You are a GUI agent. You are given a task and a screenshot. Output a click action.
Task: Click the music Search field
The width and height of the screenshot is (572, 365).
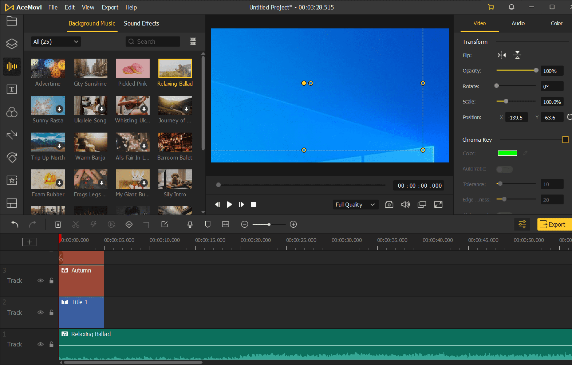[153, 42]
